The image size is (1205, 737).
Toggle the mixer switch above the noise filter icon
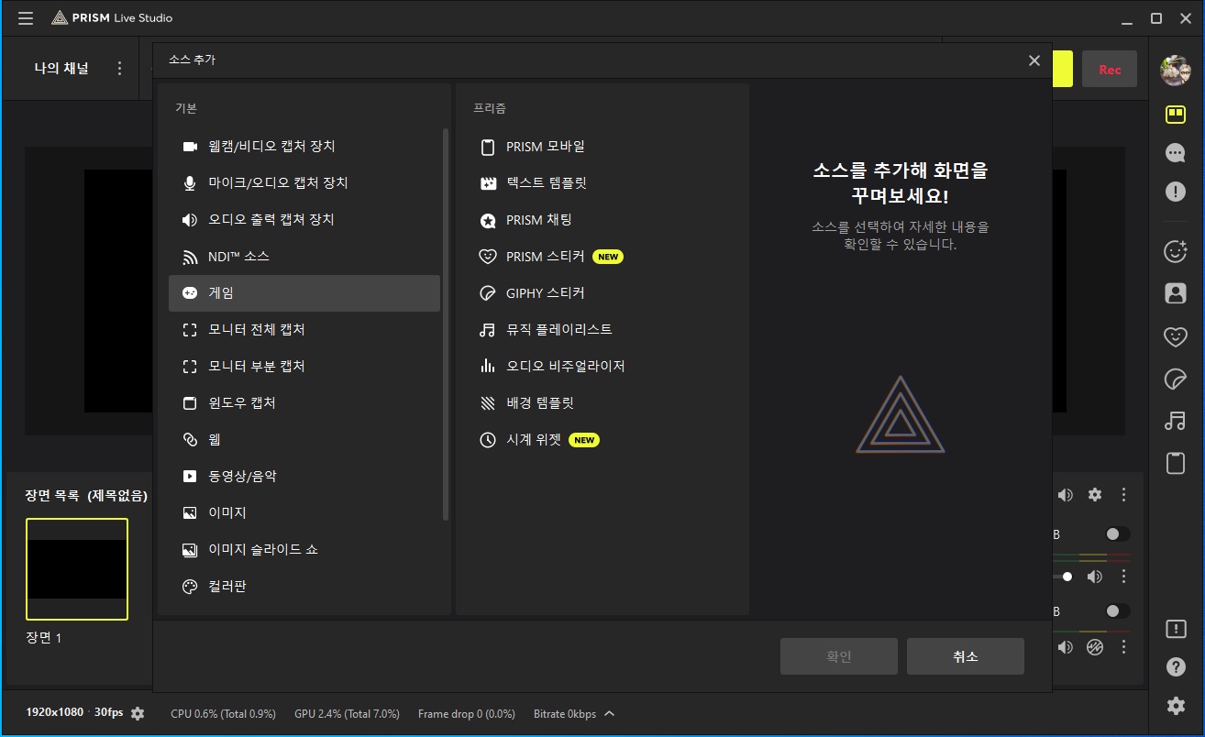[x=1117, y=610]
